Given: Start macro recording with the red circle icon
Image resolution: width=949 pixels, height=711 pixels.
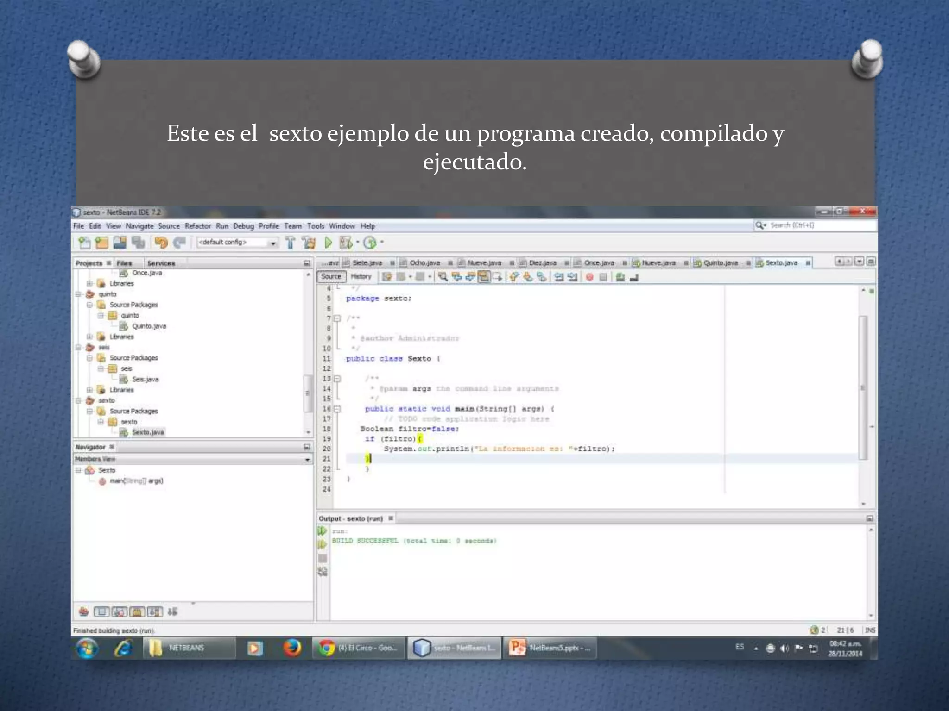Looking at the screenshot, I should (589, 277).
